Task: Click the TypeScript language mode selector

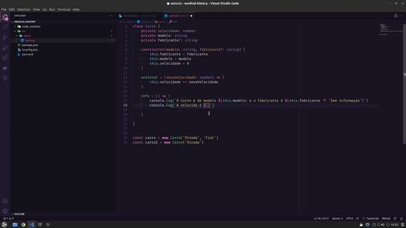Action: 372,218
